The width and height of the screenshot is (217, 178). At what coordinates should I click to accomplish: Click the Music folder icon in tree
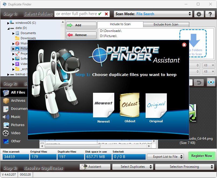[17, 44]
